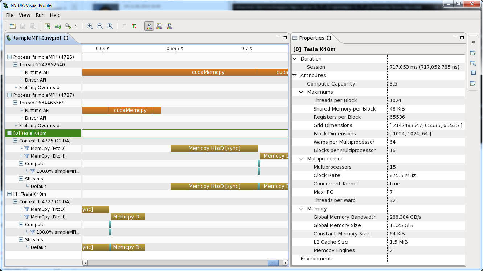Minimize the timeline view panel
The image size is (483, 271).
coord(278,37)
